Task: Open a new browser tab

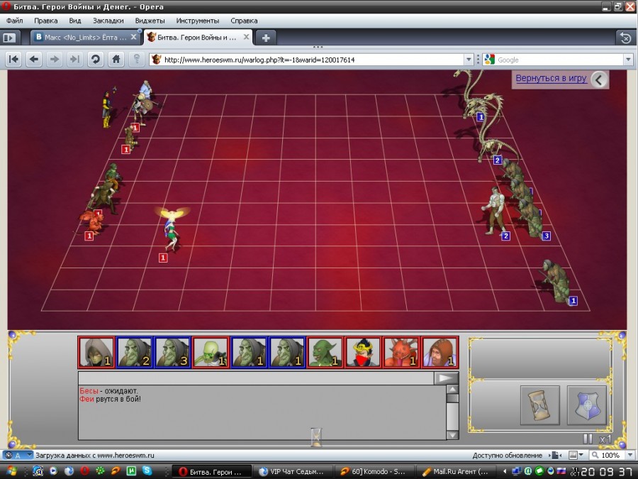Action: tap(266, 38)
